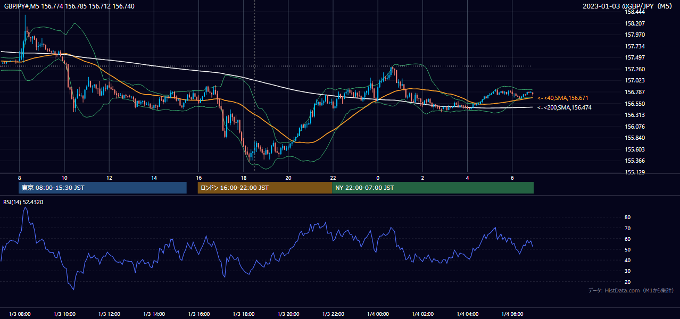680x319 pixels.
Task: Click hour label 16 under the price chart
Action: pyautogui.click(x=198, y=178)
